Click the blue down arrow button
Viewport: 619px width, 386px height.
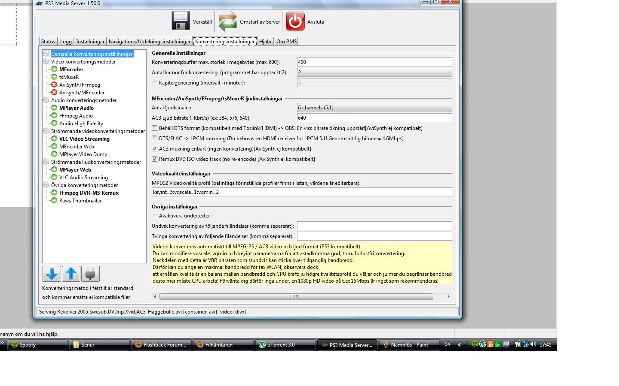coord(52,274)
